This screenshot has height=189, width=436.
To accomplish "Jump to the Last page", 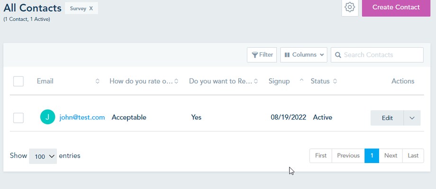I will pyautogui.click(x=413, y=155).
